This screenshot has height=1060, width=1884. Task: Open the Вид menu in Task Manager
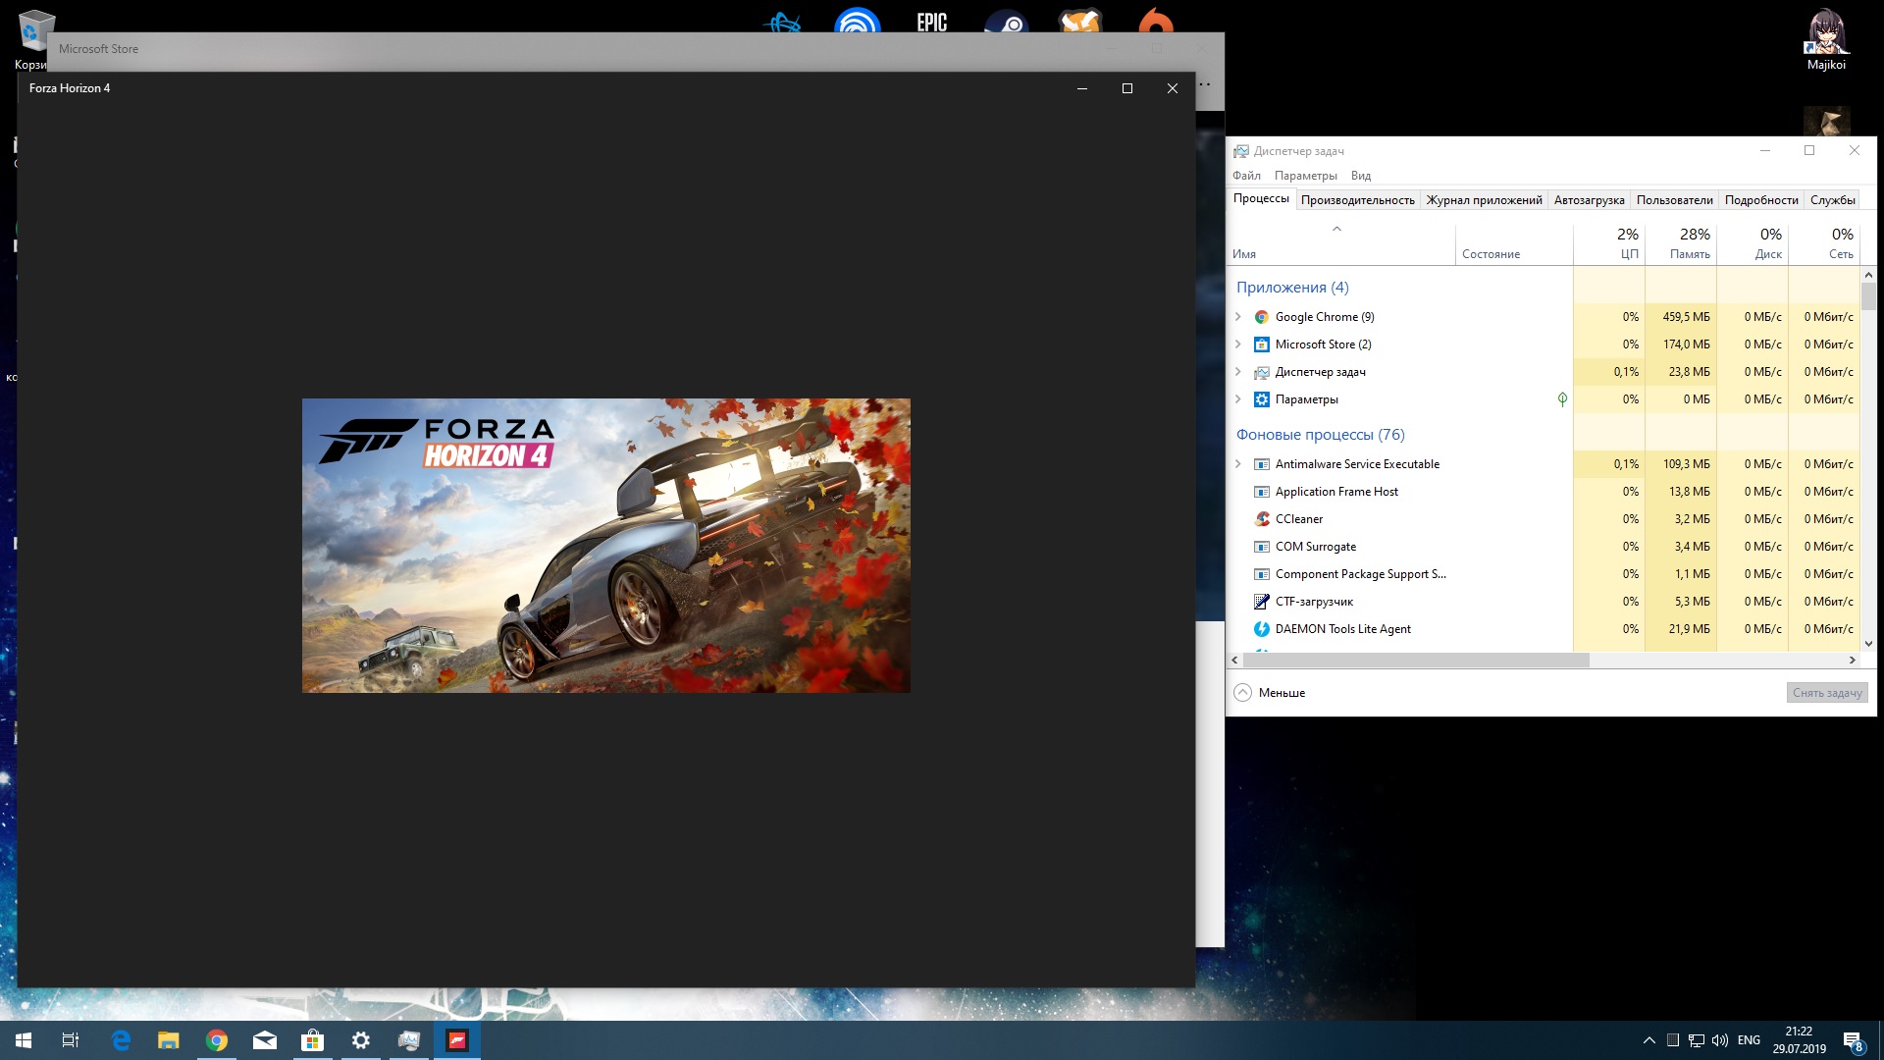point(1360,176)
